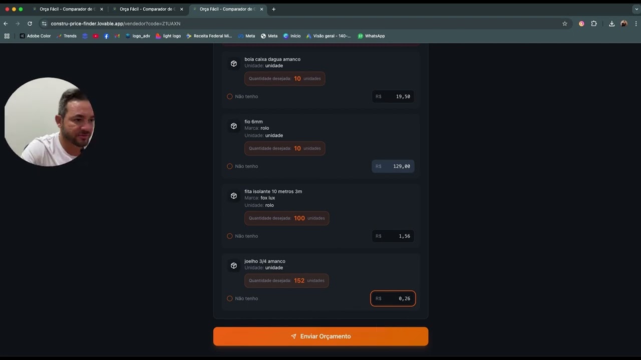641x360 pixels.
Task: Select Não tenho for fio 6mm
Action: pyautogui.click(x=230, y=166)
